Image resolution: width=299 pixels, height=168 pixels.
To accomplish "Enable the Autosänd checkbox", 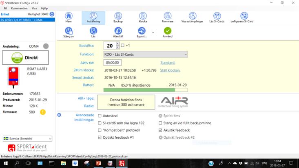I will click(100, 116).
